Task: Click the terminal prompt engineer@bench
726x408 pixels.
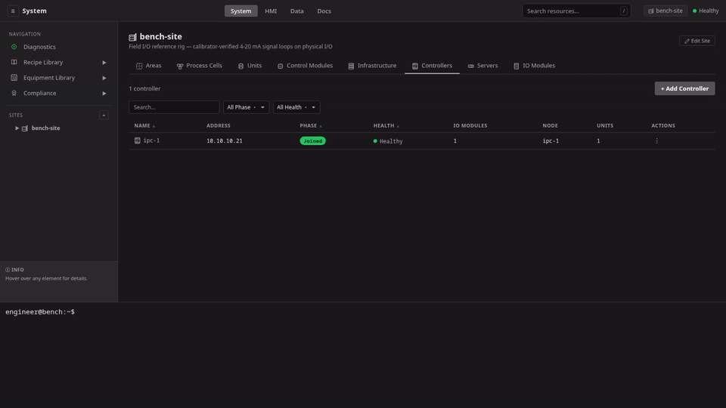Action: (x=40, y=312)
